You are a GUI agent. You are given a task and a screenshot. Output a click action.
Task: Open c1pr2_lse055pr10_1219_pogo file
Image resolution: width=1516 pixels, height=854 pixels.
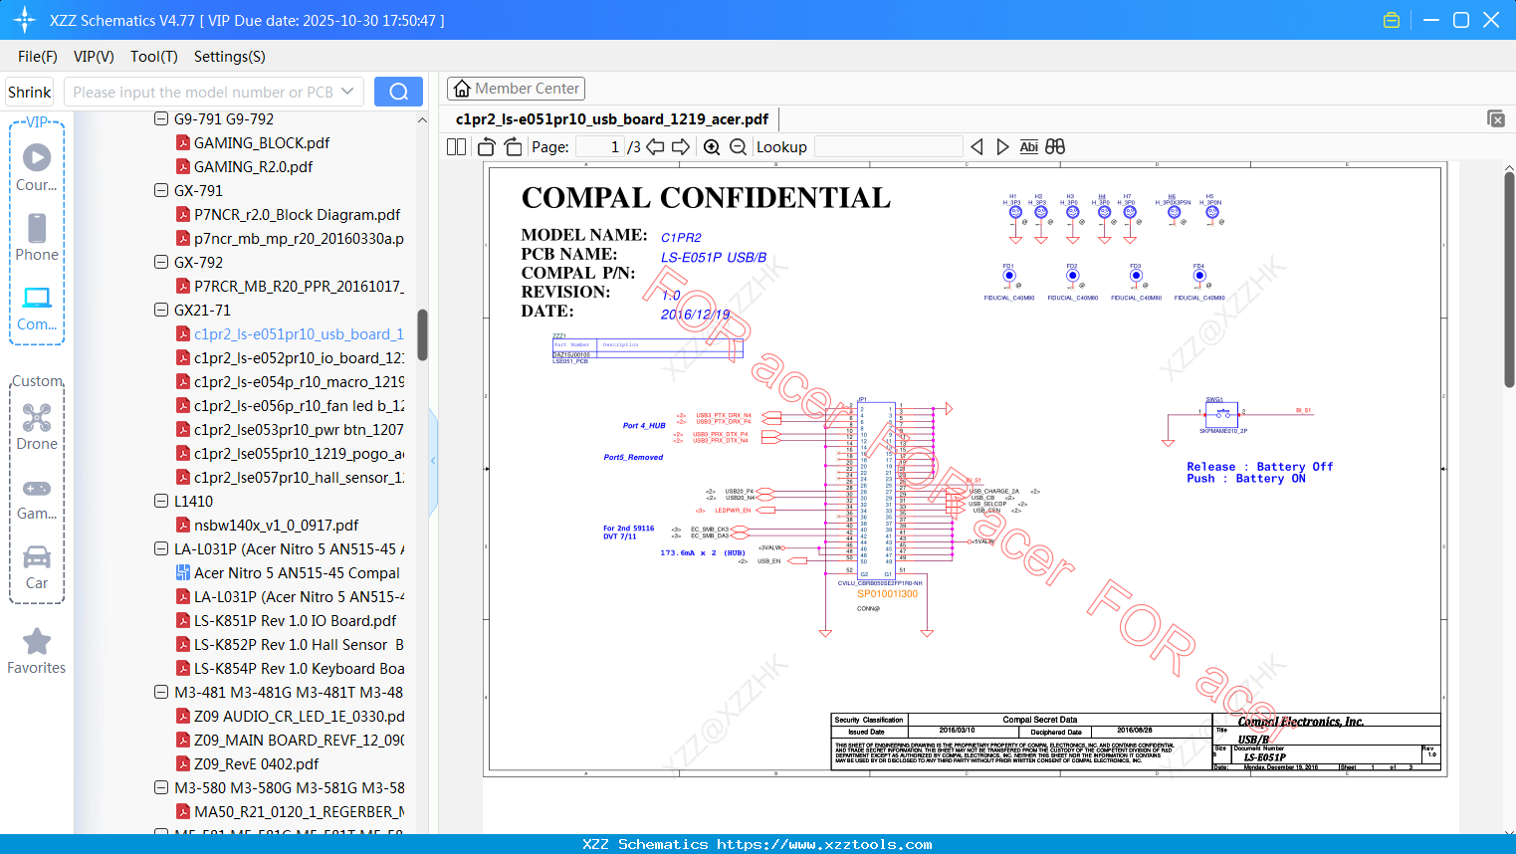click(x=299, y=453)
